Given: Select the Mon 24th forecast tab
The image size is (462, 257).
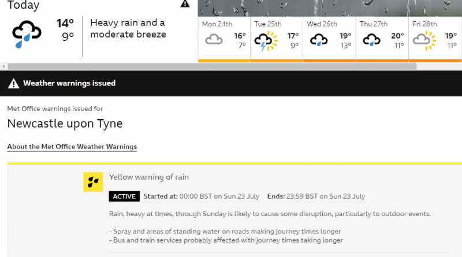Looking at the screenshot, I should pyautogui.click(x=224, y=38).
